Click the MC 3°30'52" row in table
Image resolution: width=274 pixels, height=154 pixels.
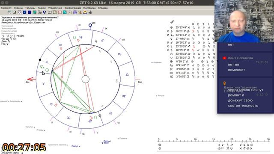192,77
